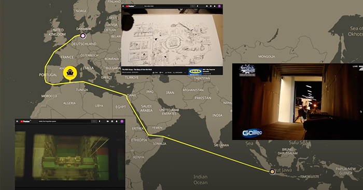
Task: Click the create video camera icon in IKEA YouTube window
Action: pyautogui.click(x=207, y=6)
